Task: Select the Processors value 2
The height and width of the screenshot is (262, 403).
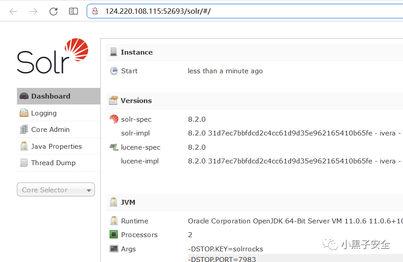Action: (x=190, y=235)
